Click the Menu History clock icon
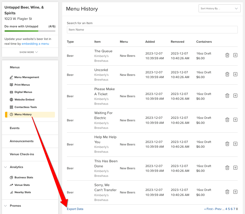 tap(11, 114)
